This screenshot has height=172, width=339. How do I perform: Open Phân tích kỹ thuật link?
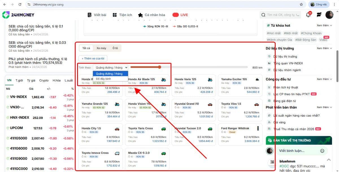pyautogui.click(x=286, y=87)
